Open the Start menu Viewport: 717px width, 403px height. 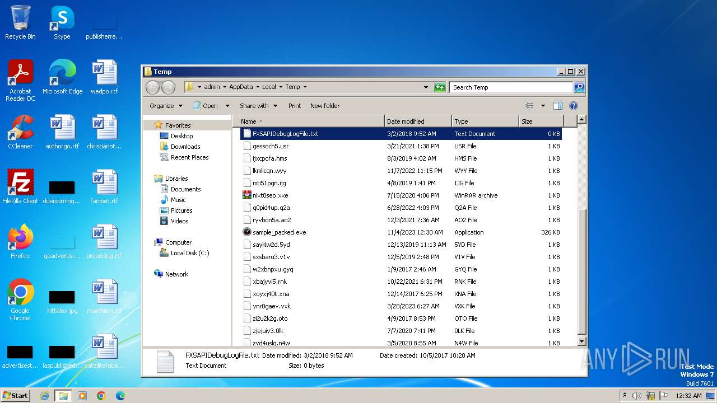click(16, 396)
